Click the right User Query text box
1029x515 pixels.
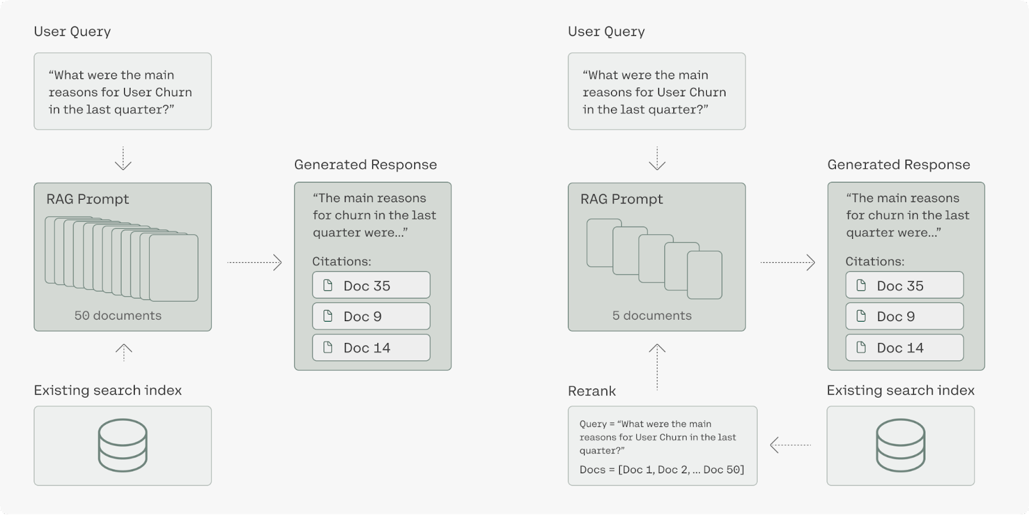tap(657, 91)
